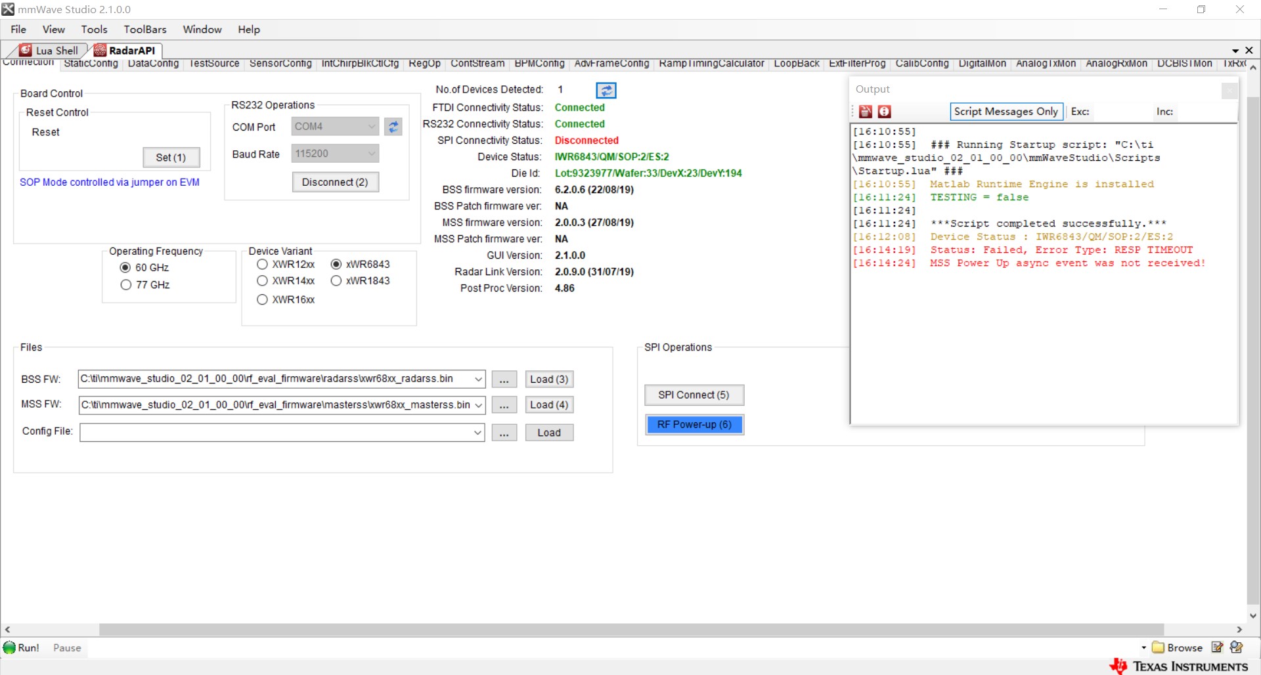Click the Pause script button
The height and width of the screenshot is (675, 1261).
(x=67, y=648)
